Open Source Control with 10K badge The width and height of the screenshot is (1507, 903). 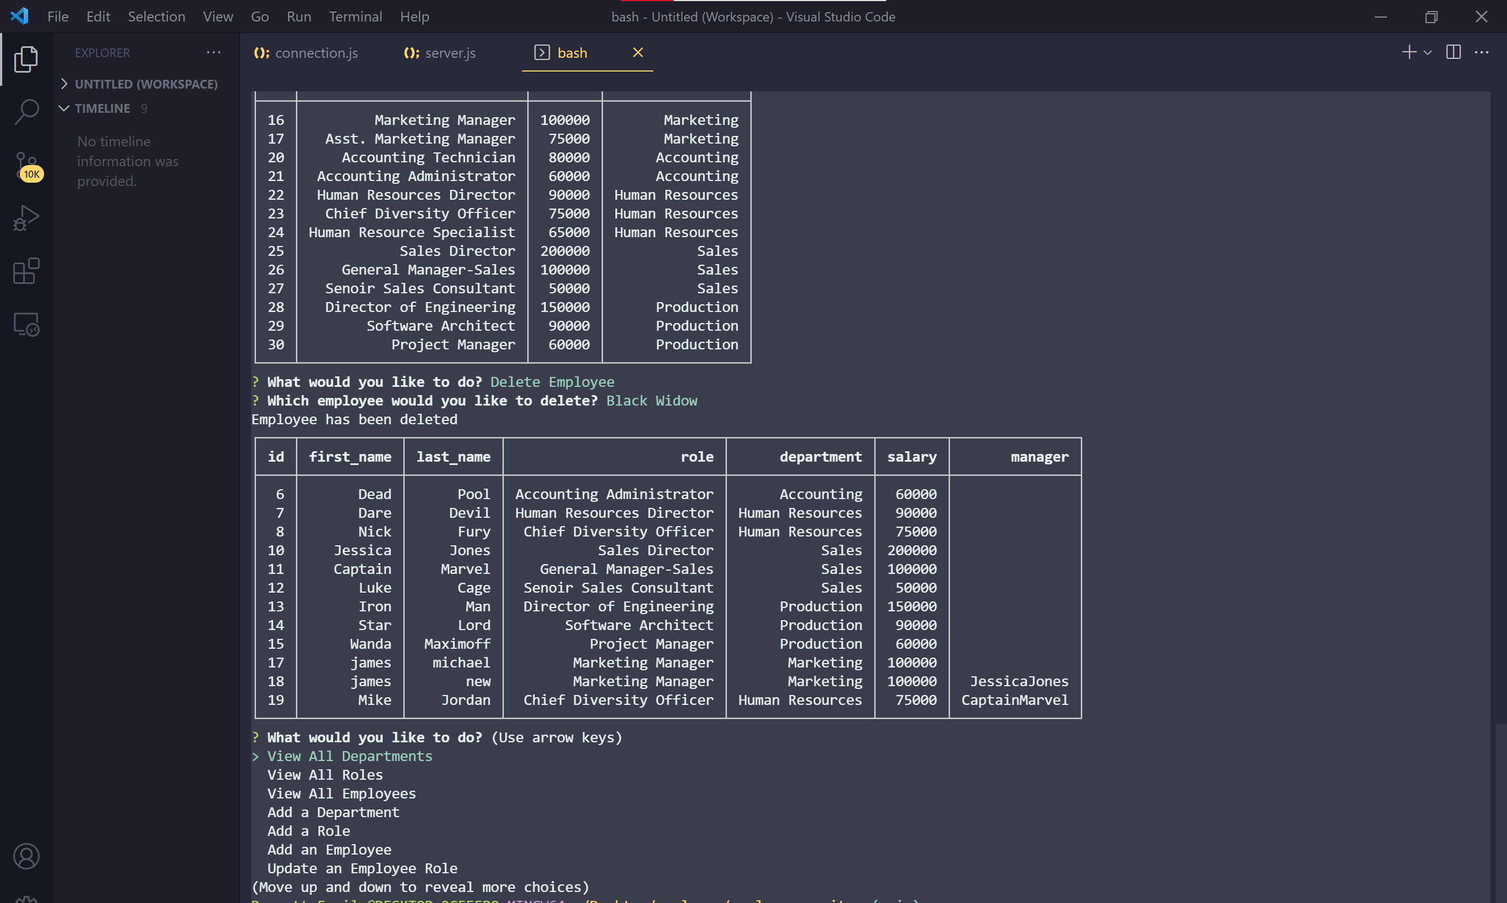point(28,166)
